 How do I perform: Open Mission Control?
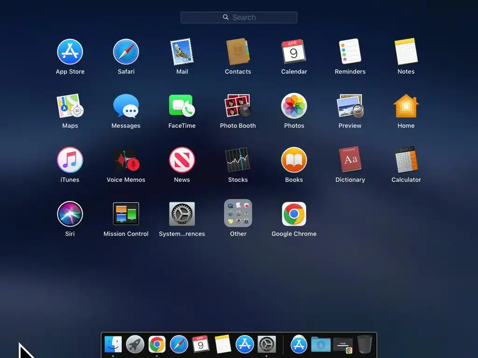point(126,213)
